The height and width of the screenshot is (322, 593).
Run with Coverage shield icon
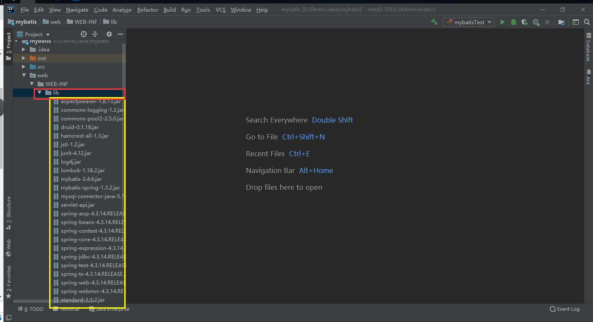click(525, 22)
